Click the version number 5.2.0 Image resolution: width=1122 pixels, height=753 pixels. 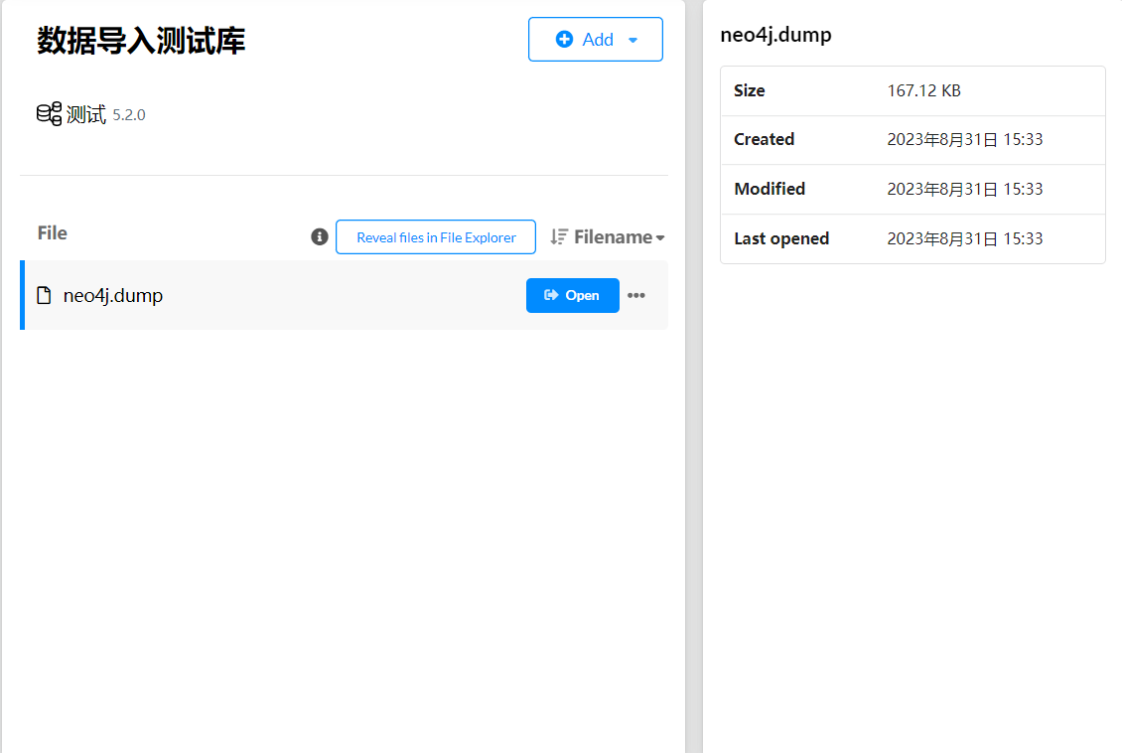tap(129, 115)
